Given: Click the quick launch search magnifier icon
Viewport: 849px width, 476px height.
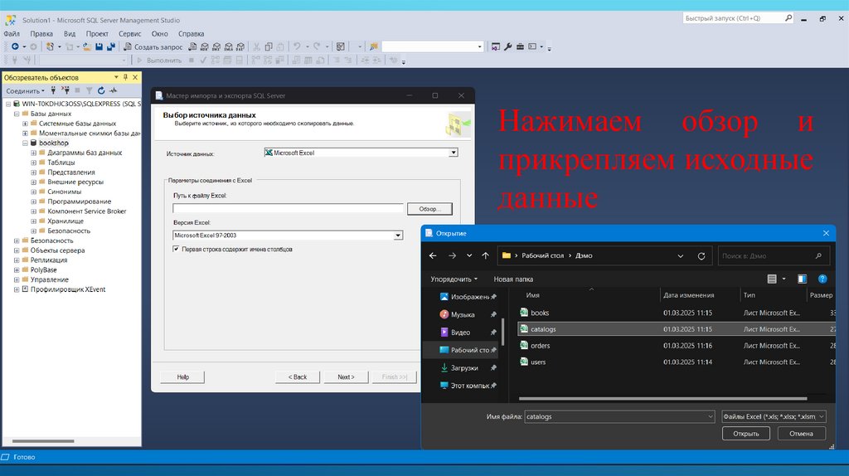Looking at the screenshot, I should (788, 18).
